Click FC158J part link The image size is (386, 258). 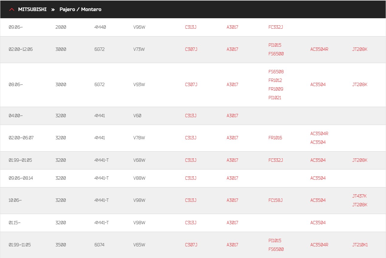point(275,200)
